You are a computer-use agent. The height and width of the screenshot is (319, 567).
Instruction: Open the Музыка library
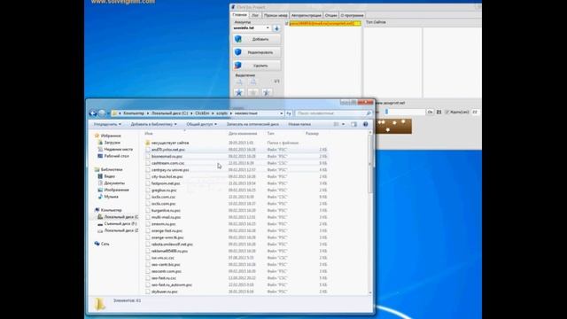[x=108, y=197]
